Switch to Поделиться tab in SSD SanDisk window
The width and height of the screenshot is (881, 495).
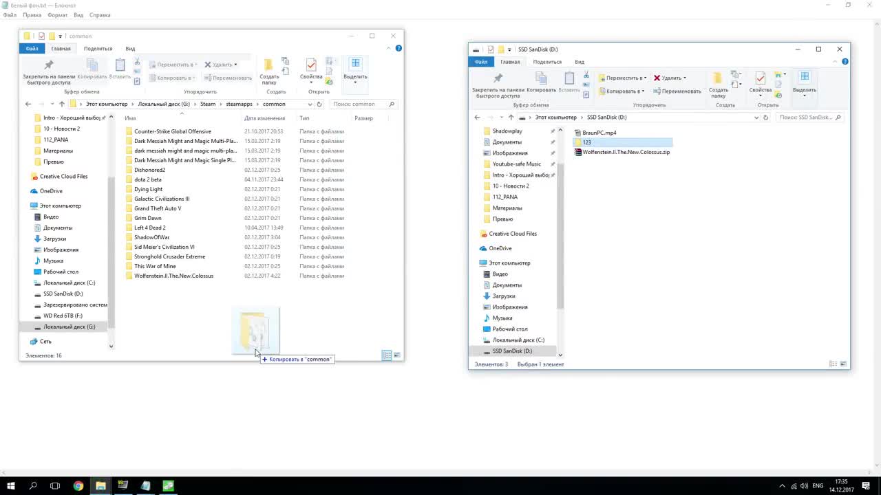547,62
